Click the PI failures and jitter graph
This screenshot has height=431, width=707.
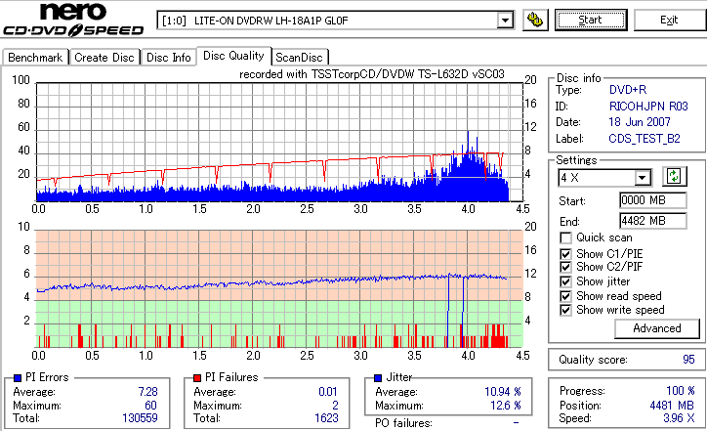[x=279, y=289]
